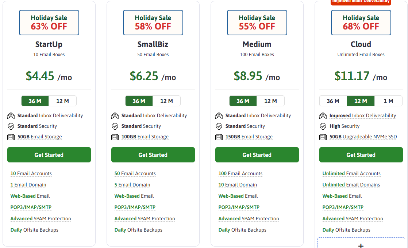408x248 pixels.
Task: Click Get Started under the StartUp plan
Action: [49, 155]
